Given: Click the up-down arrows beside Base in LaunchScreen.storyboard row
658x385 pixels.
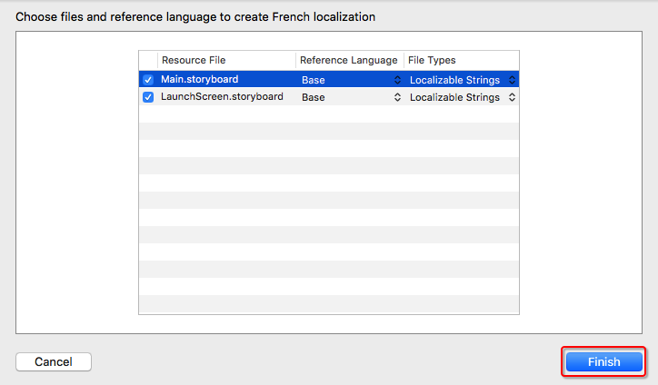Looking at the screenshot, I should point(397,97).
